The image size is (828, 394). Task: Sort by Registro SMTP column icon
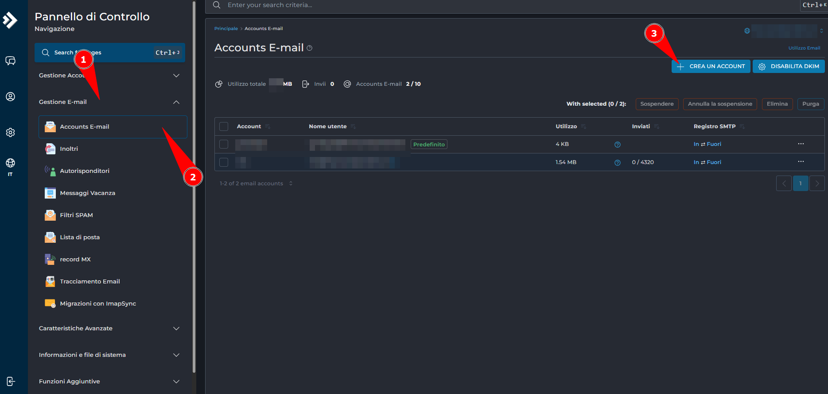pos(742,126)
